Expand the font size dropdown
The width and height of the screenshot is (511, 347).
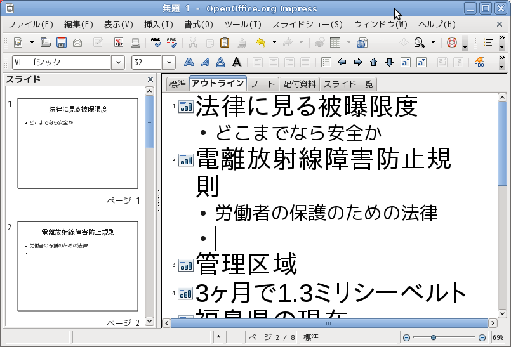click(169, 62)
